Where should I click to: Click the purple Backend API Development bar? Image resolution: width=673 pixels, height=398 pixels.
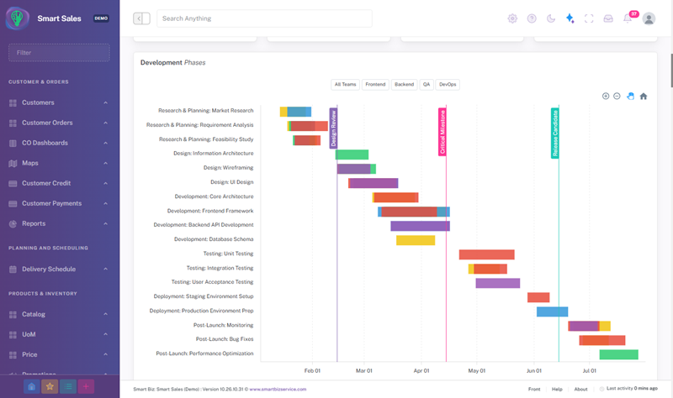pyautogui.click(x=420, y=226)
